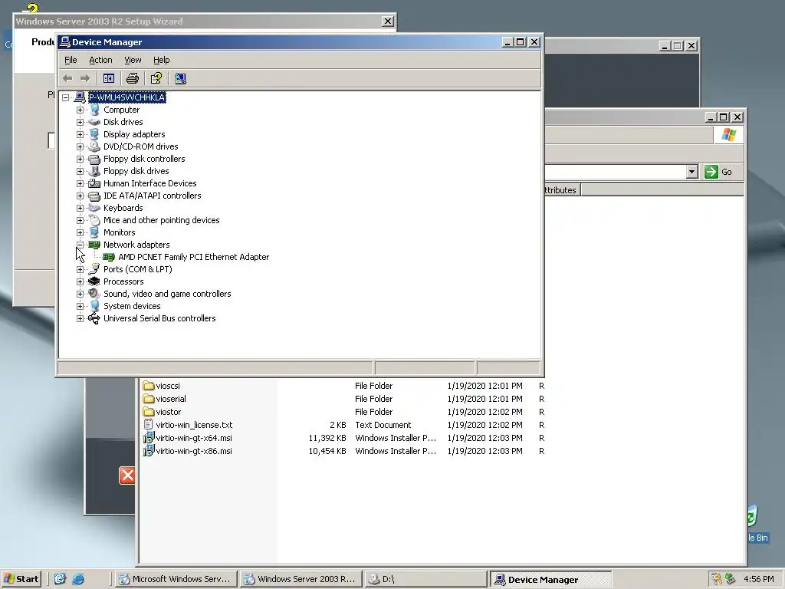Image resolution: width=785 pixels, height=589 pixels.
Task: Expand Human Interface Devices node
Action: (80, 183)
